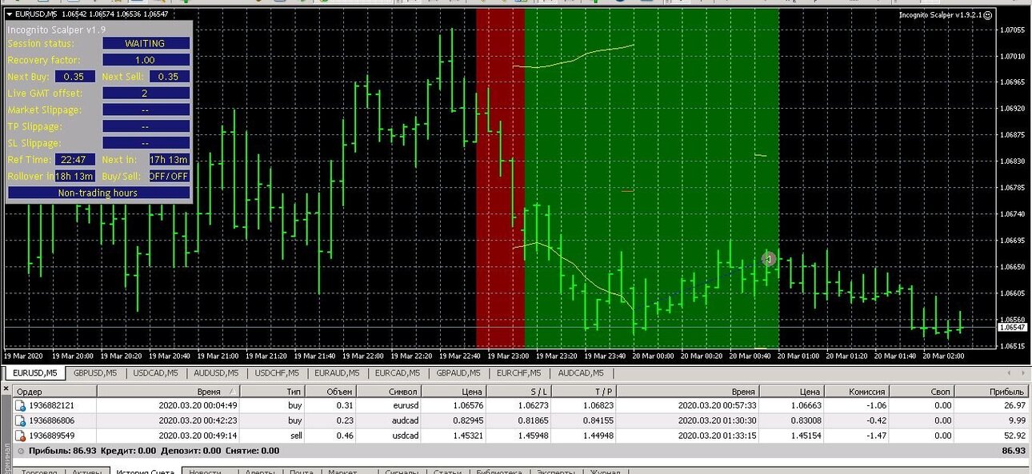Click the Recovery factor value 1.00
1032x474 pixels.
[x=146, y=60]
